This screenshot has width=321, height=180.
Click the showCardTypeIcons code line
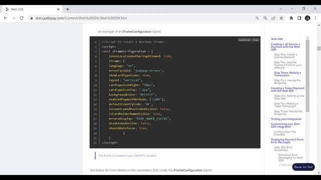click(130, 75)
